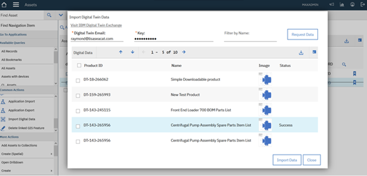367x176 pixels.
Task: Expand the Find Asset search dropdown chevron
Action: tap(61, 15)
